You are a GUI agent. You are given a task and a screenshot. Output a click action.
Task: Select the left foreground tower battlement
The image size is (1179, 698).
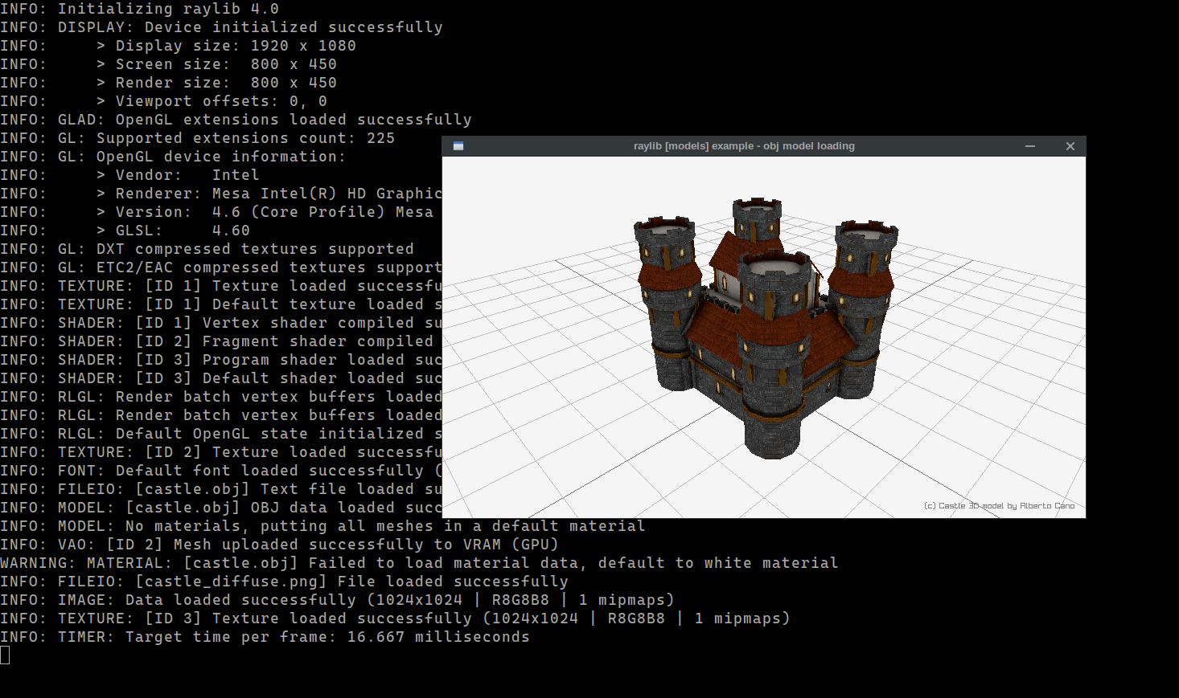[664, 225]
